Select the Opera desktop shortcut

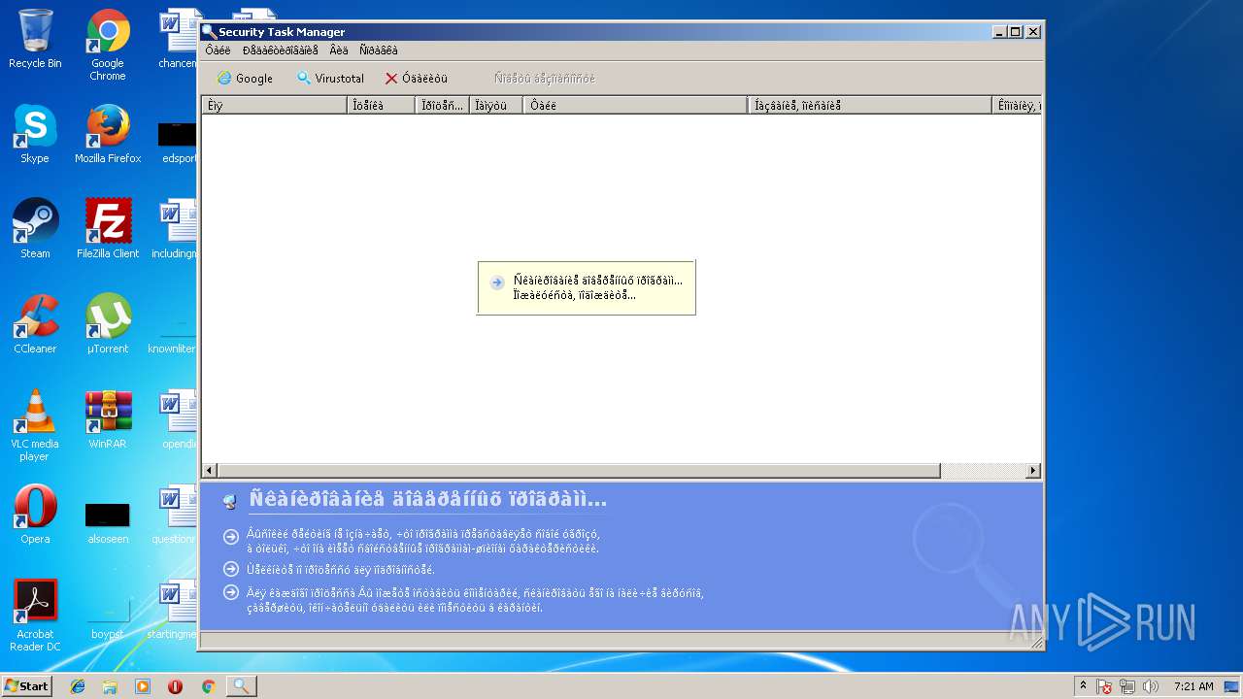35,515
